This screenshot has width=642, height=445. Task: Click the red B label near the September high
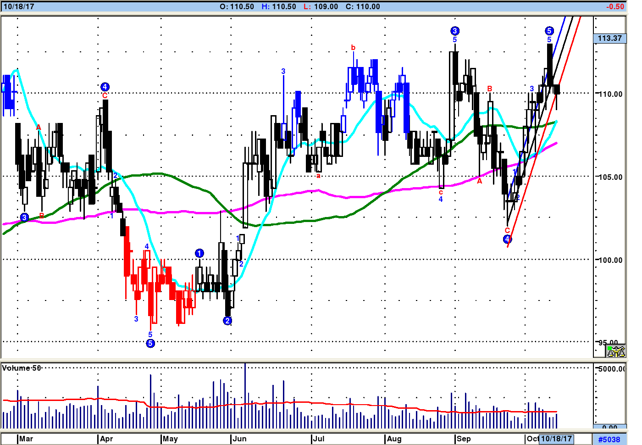[x=490, y=89]
